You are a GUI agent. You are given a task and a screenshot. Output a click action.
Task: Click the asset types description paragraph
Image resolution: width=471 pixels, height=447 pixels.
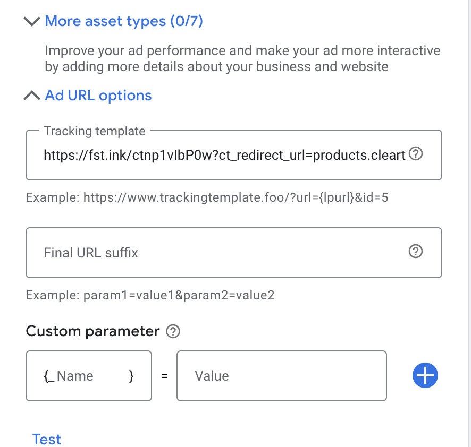coord(242,58)
